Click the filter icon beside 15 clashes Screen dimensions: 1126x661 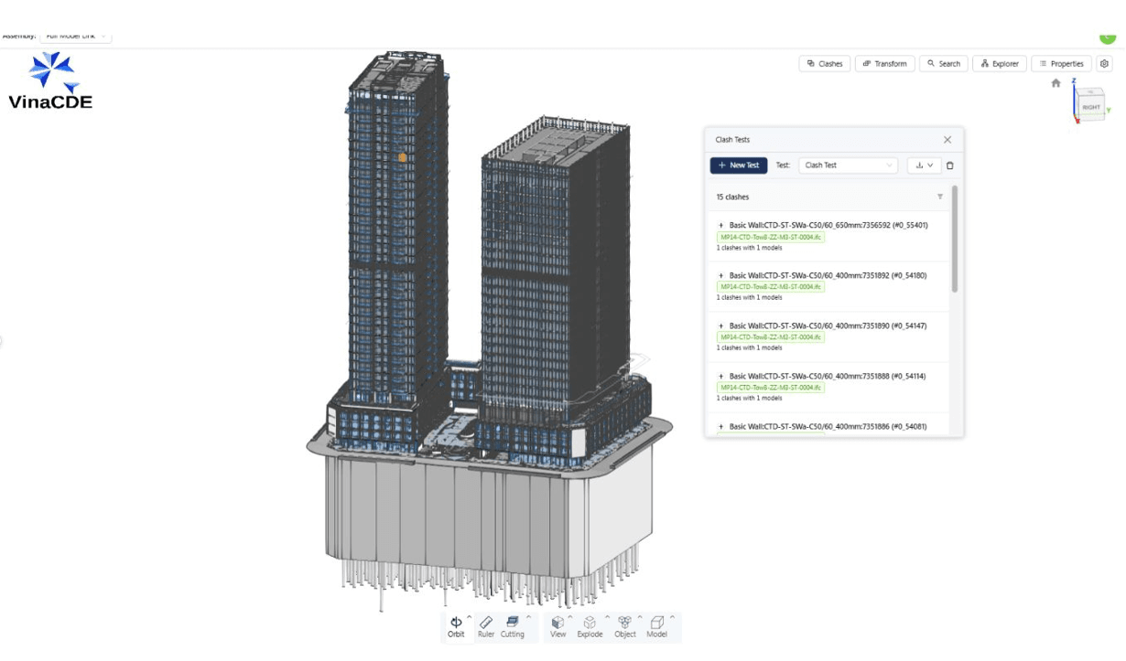coord(939,197)
